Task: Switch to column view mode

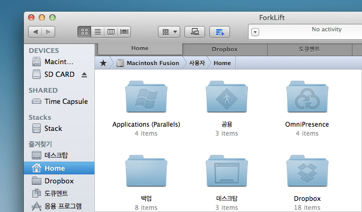Action: pos(111,32)
